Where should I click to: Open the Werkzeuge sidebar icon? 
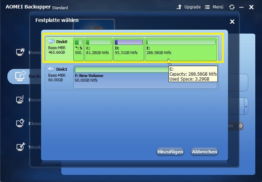click(x=21, y=147)
